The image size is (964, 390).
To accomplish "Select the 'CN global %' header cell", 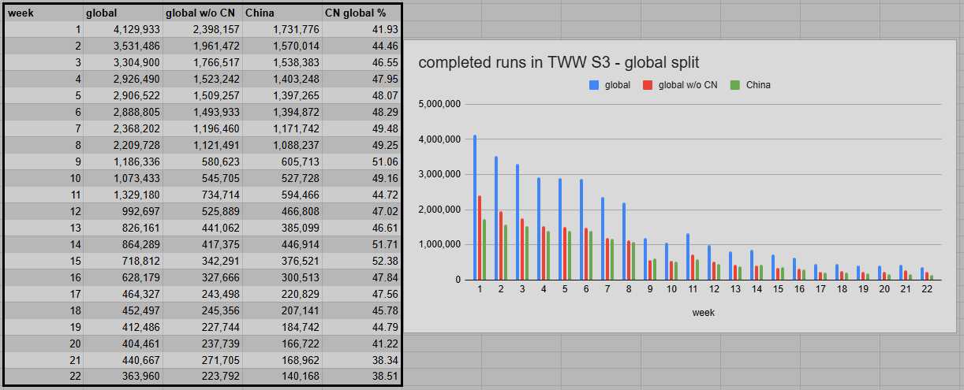I will point(361,13).
